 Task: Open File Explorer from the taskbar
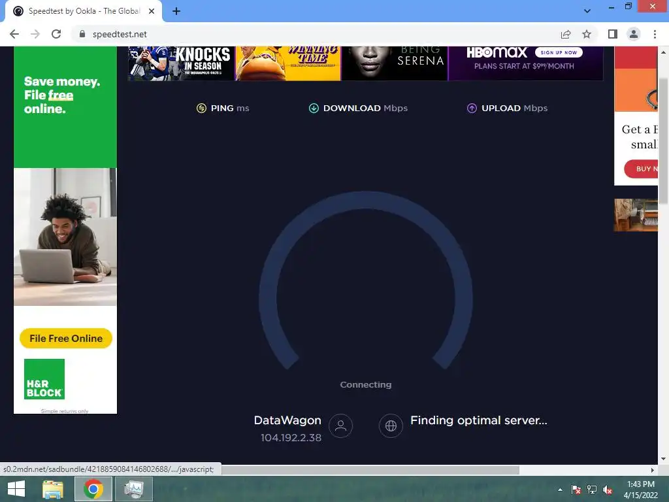(53, 489)
